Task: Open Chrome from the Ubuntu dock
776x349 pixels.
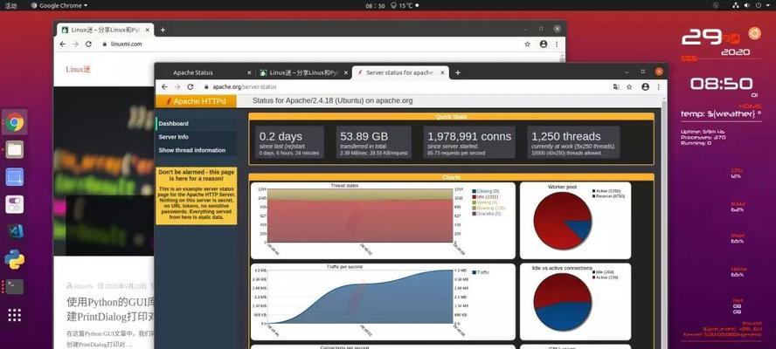Action: 14,121
